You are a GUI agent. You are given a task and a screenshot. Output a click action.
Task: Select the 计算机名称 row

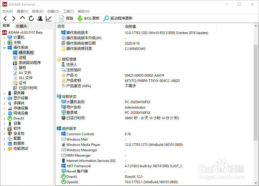154,102
